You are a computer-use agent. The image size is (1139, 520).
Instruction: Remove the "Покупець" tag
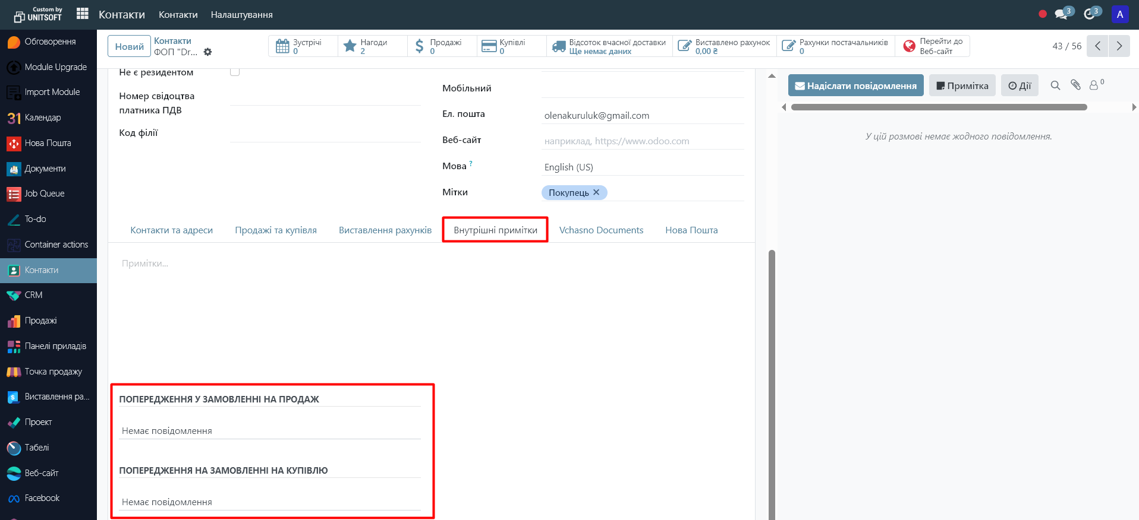596,192
